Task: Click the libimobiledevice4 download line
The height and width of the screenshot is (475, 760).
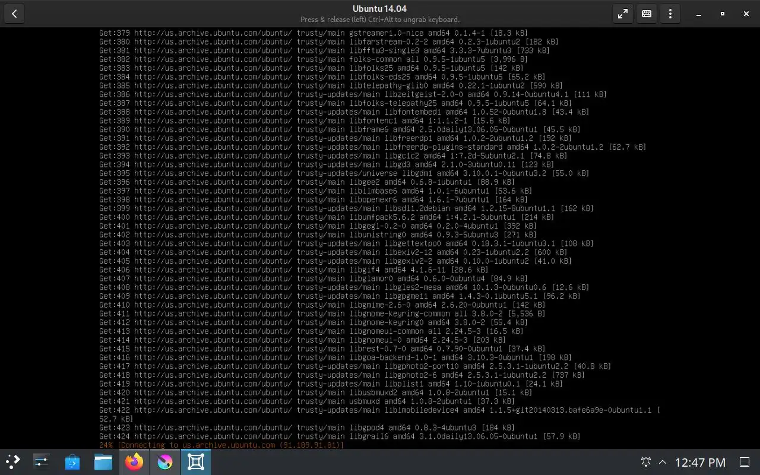Action: [x=380, y=414]
